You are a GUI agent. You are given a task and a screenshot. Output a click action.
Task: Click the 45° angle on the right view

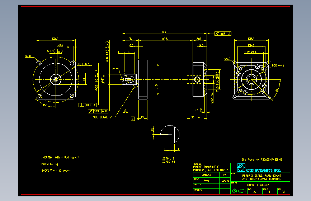click(277, 90)
